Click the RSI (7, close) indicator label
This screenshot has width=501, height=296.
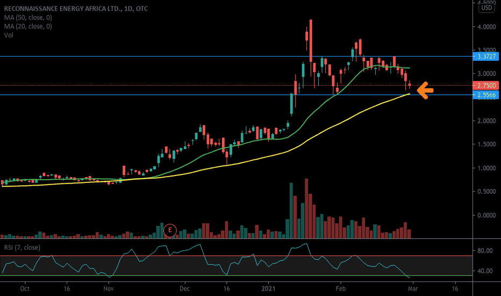22,248
